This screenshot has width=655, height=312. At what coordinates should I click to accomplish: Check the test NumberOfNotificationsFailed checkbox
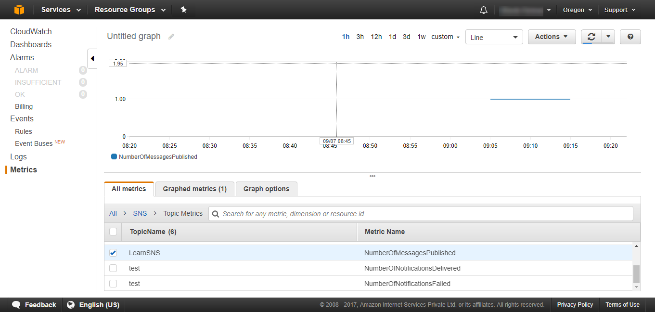pyautogui.click(x=113, y=284)
